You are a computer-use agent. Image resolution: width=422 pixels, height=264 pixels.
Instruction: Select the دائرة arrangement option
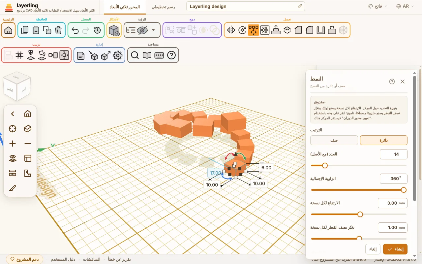click(384, 140)
